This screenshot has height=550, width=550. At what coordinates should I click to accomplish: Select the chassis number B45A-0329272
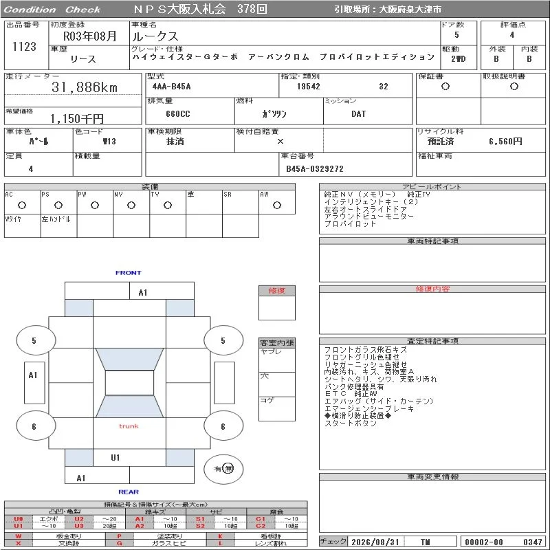point(315,169)
